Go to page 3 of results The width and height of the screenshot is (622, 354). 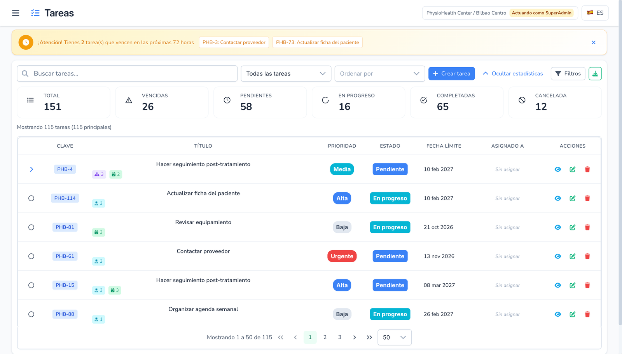[340, 337]
